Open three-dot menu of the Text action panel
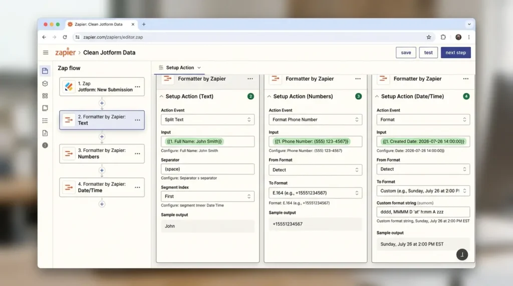Image resolution: width=513 pixels, height=286 pixels. [250, 78]
